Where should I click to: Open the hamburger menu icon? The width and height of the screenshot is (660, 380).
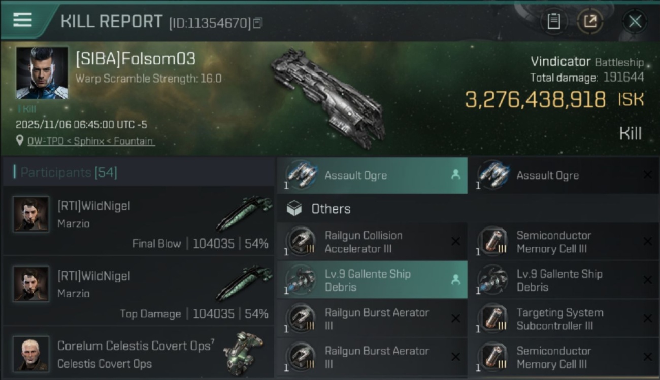click(x=23, y=20)
